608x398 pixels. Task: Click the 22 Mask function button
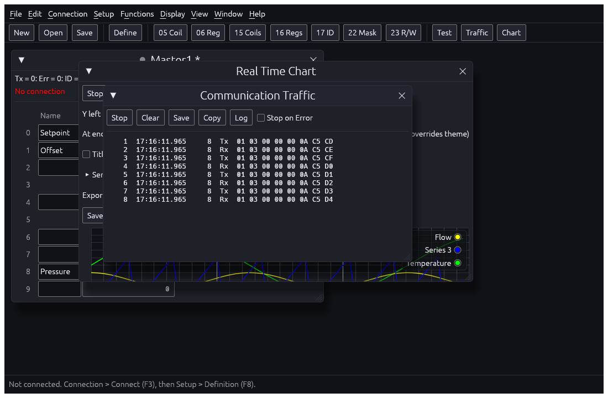pos(362,33)
